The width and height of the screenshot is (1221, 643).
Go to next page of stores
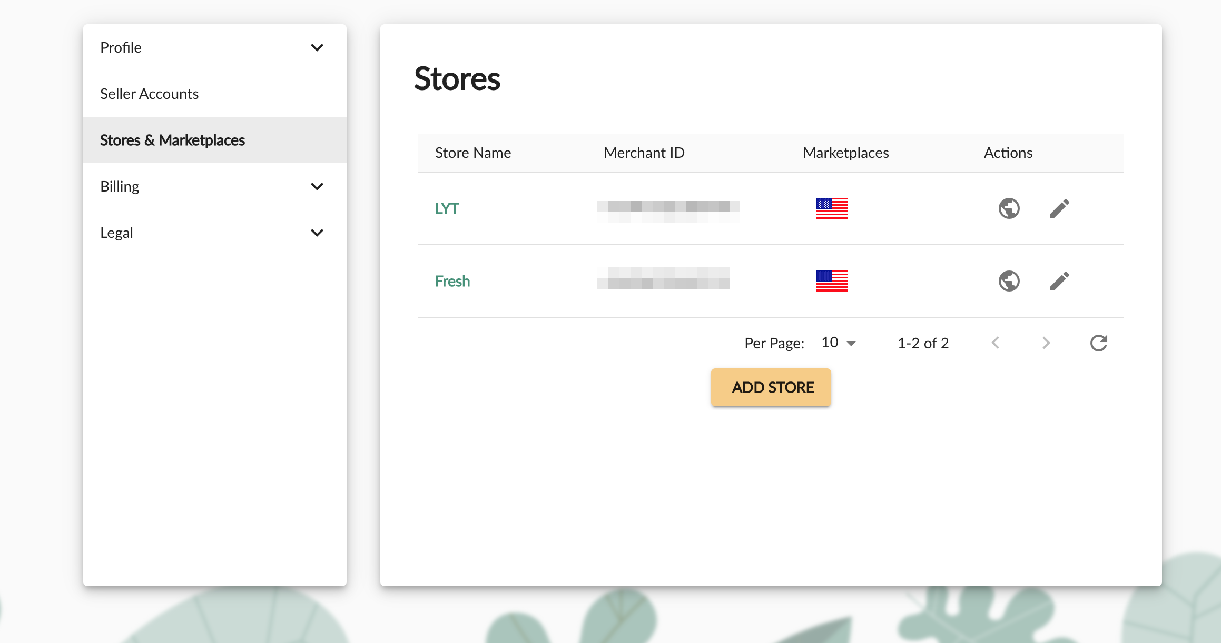(1046, 343)
